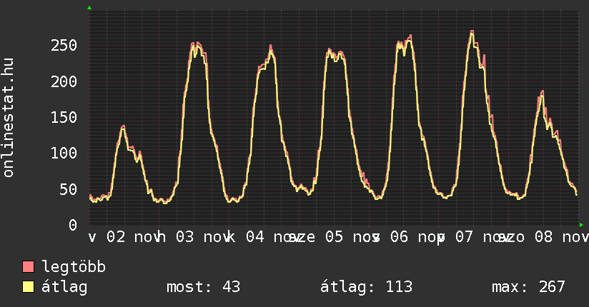Click the red legtöbb legend swatch
589x307 pixels.
(x=29, y=267)
